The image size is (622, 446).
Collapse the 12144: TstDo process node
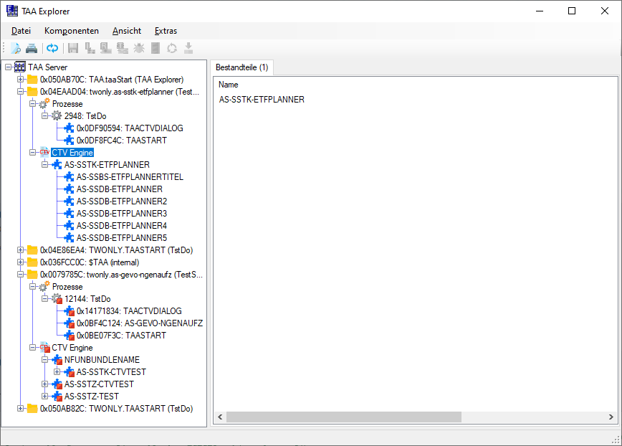tap(45, 299)
